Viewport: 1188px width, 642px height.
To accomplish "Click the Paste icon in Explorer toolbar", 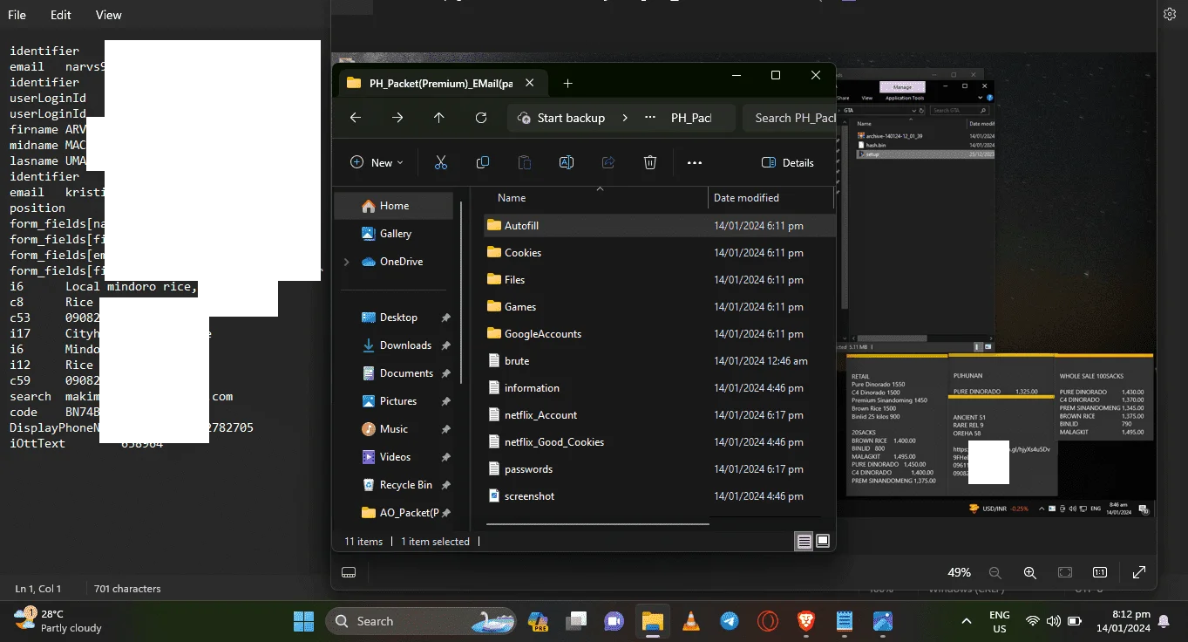I will tap(525, 162).
